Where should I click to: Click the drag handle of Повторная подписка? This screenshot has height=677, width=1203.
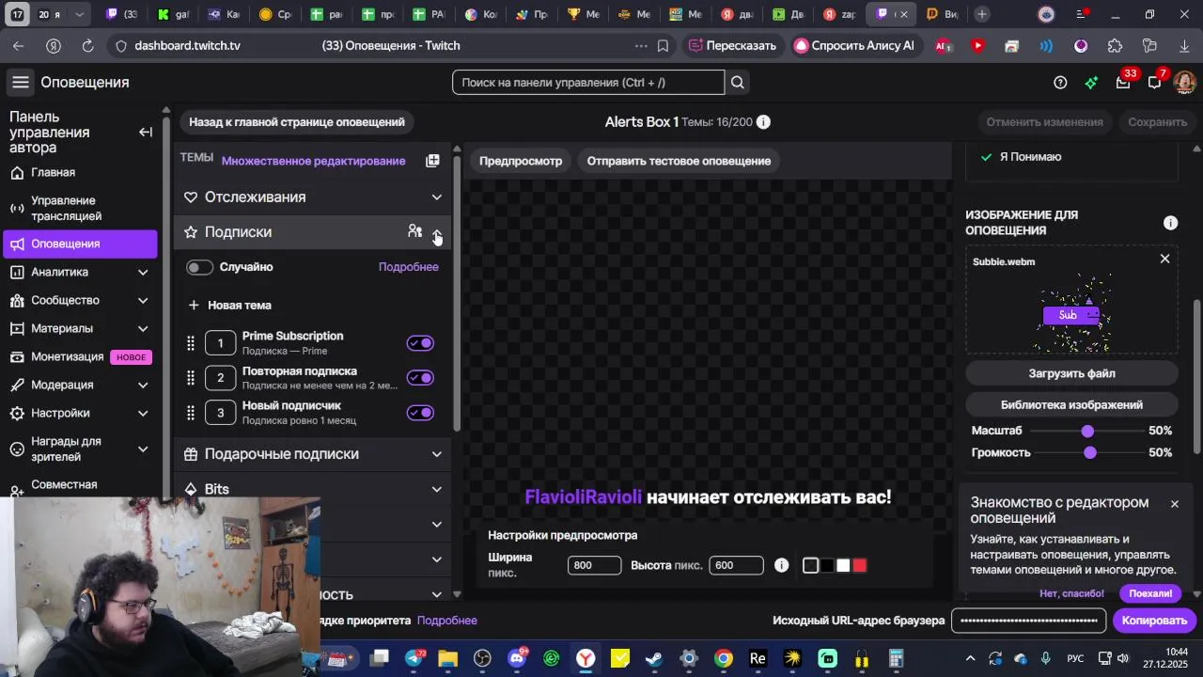[191, 378]
